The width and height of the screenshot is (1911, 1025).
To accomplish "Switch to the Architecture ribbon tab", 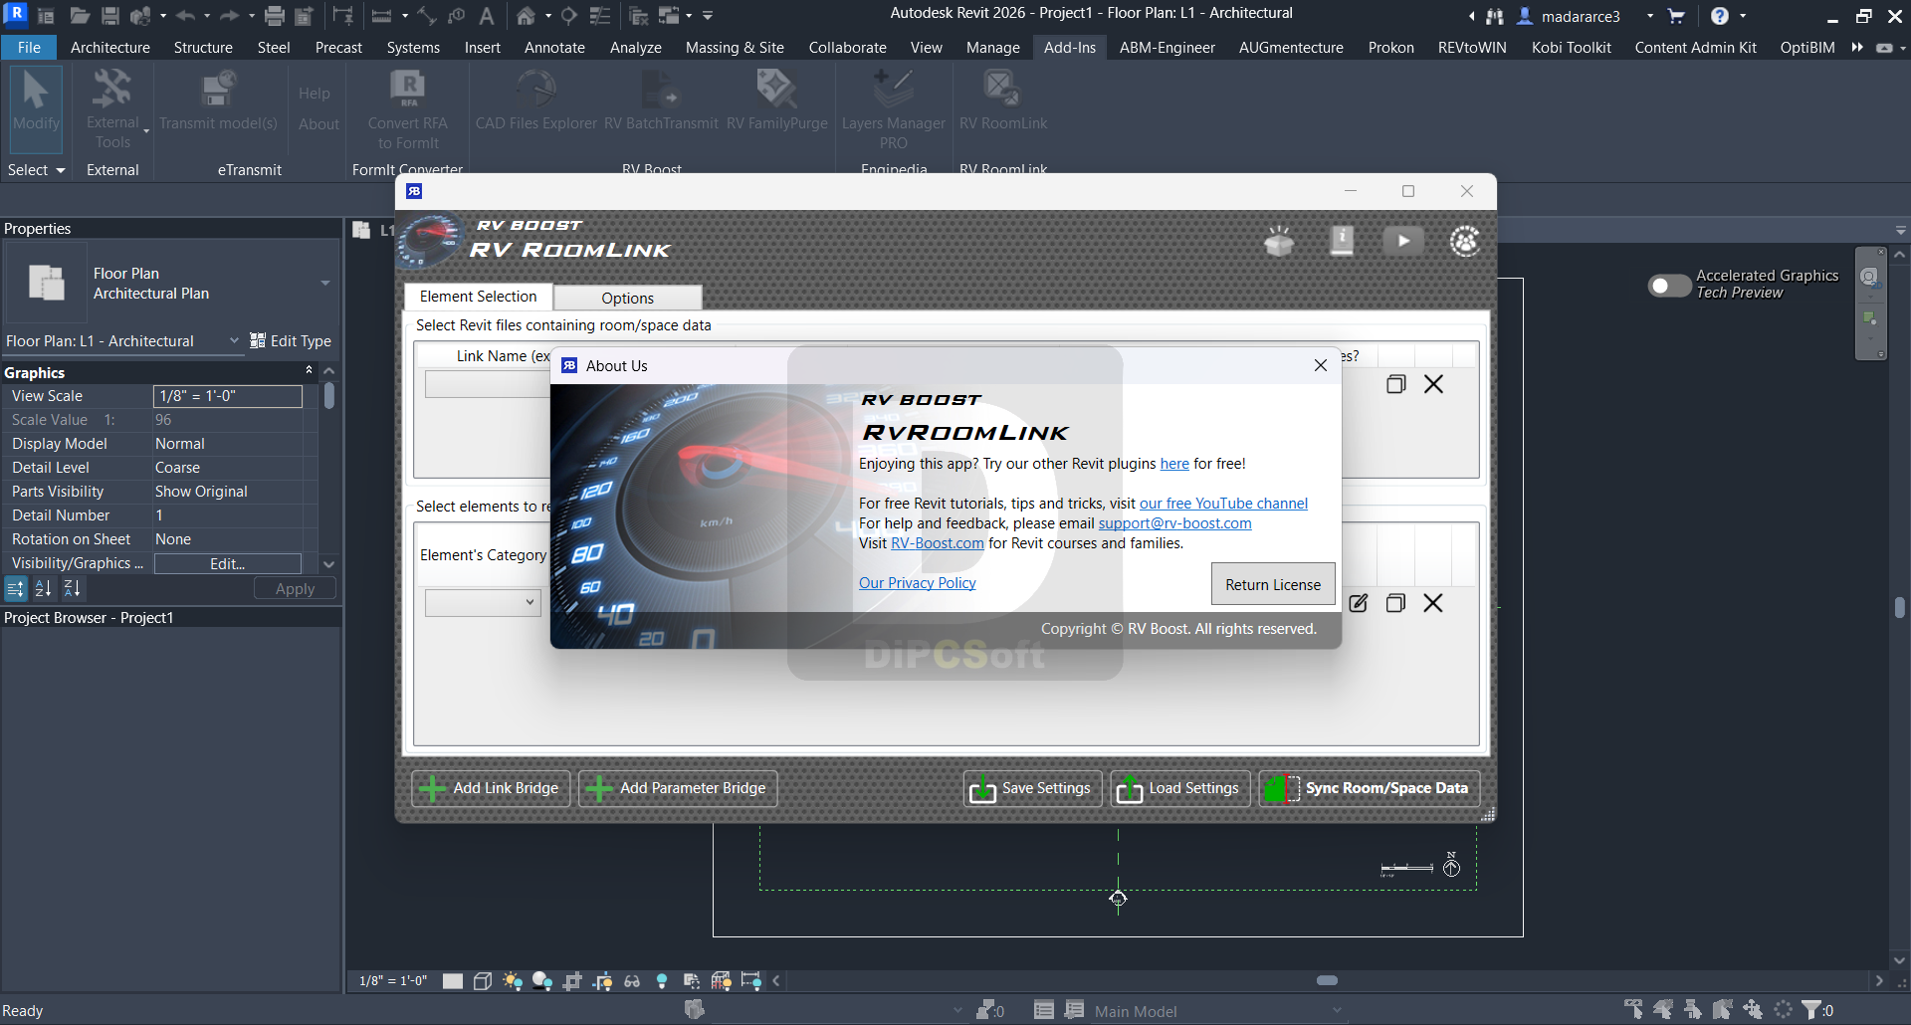I will pos(110,48).
